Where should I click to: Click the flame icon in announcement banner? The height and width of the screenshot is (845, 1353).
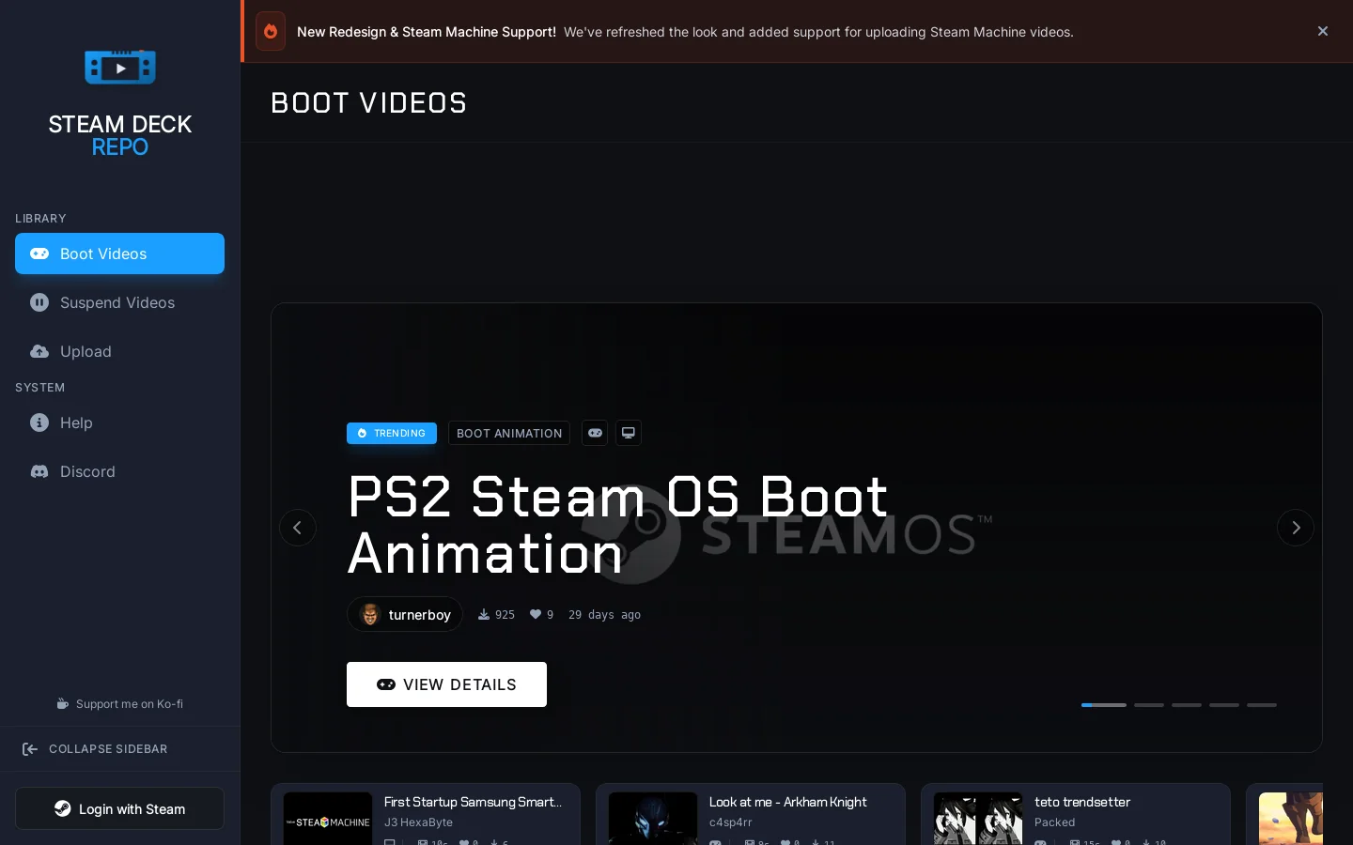(x=271, y=31)
